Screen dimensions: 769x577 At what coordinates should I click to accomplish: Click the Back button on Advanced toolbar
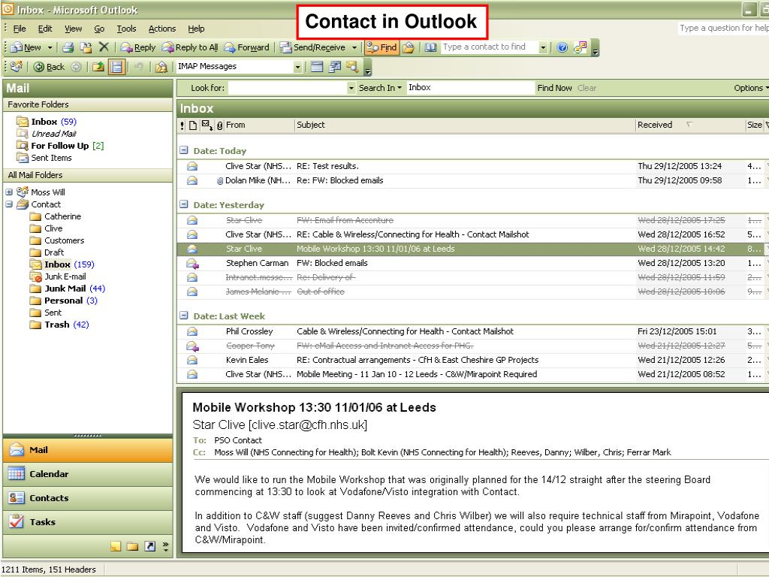(49, 67)
